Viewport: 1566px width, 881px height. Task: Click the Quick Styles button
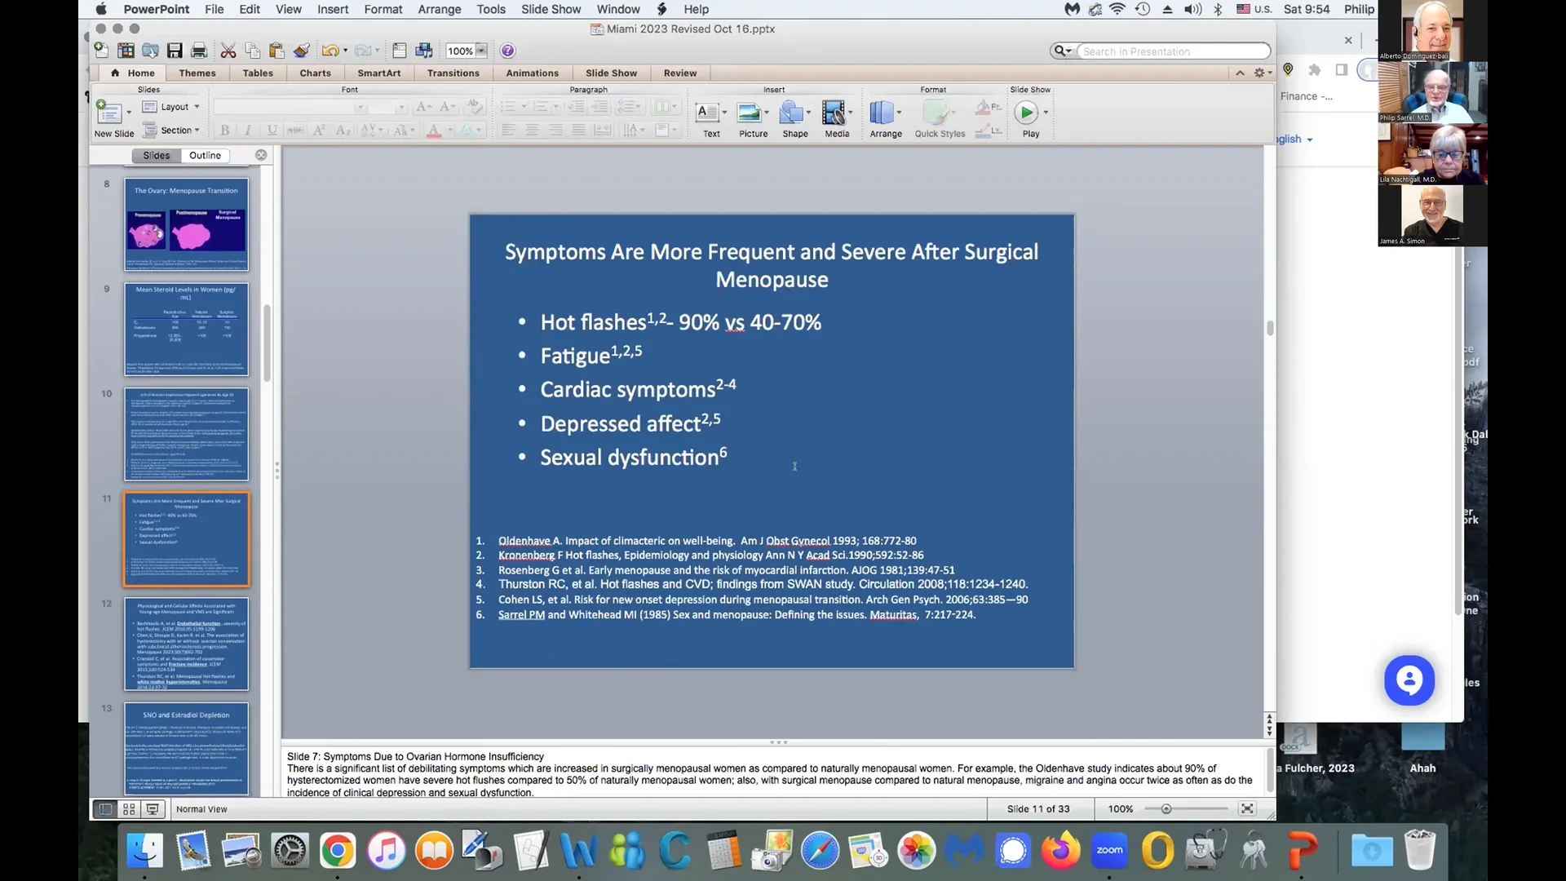pos(940,118)
